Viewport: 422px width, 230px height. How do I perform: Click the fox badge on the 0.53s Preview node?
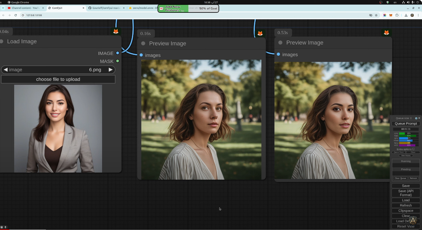[386, 33]
